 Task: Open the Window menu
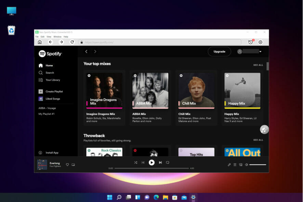(x=57, y=37)
